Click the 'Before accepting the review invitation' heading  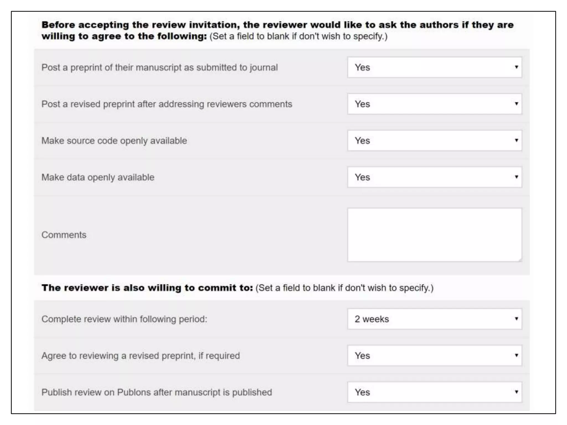pos(277,25)
